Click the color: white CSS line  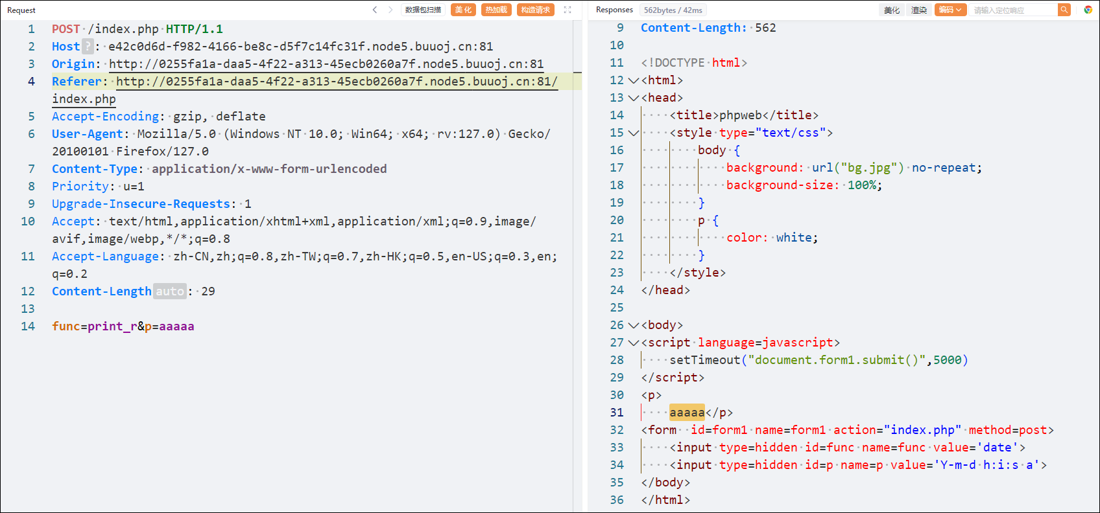772,238
